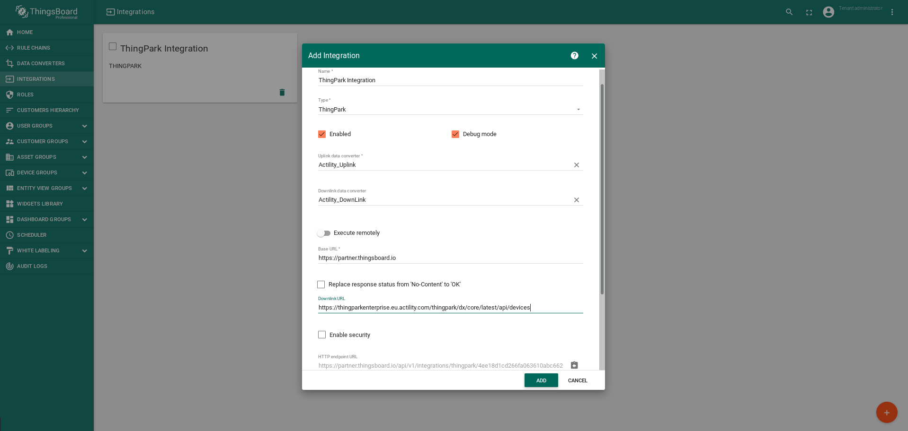Viewport: 908px width, 431px height.
Task: Copy the HTTP endpoint URL to clipboard
Action: click(574, 365)
